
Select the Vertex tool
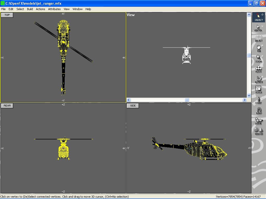[x=258, y=28]
